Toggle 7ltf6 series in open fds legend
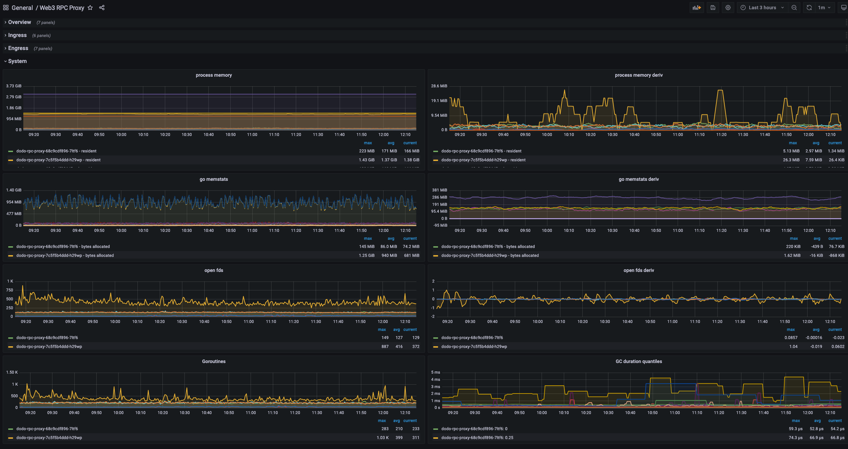848x449 pixels. pyautogui.click(x=47, y=338)
